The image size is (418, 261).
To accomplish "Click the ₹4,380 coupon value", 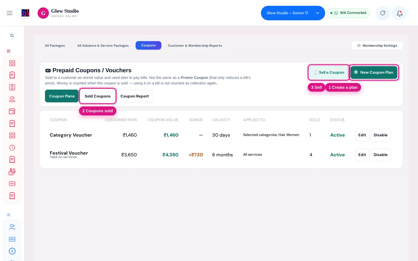I will point(170,155).
